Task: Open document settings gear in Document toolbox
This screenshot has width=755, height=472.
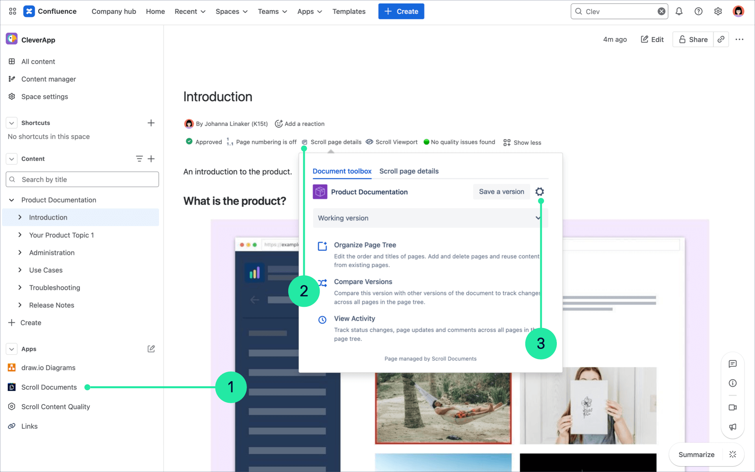Action: pos(540,192)
